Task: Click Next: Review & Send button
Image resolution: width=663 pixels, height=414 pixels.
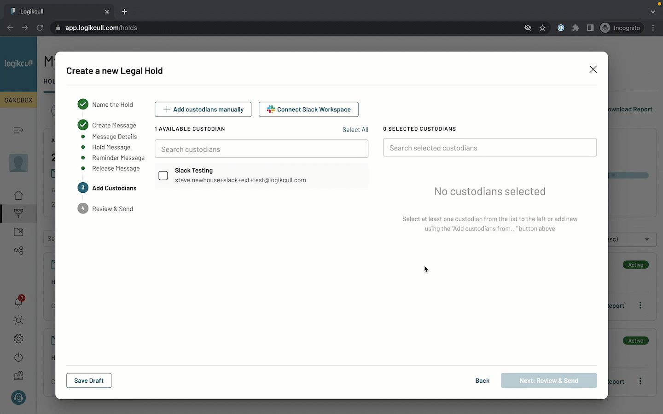Action: click(x=549, y=380)
